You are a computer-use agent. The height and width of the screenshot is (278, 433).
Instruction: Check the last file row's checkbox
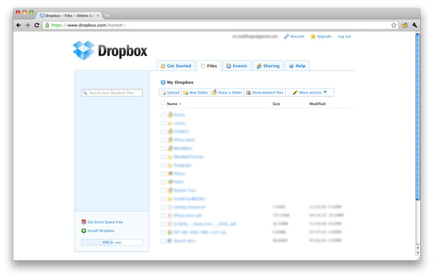[163, 241]
